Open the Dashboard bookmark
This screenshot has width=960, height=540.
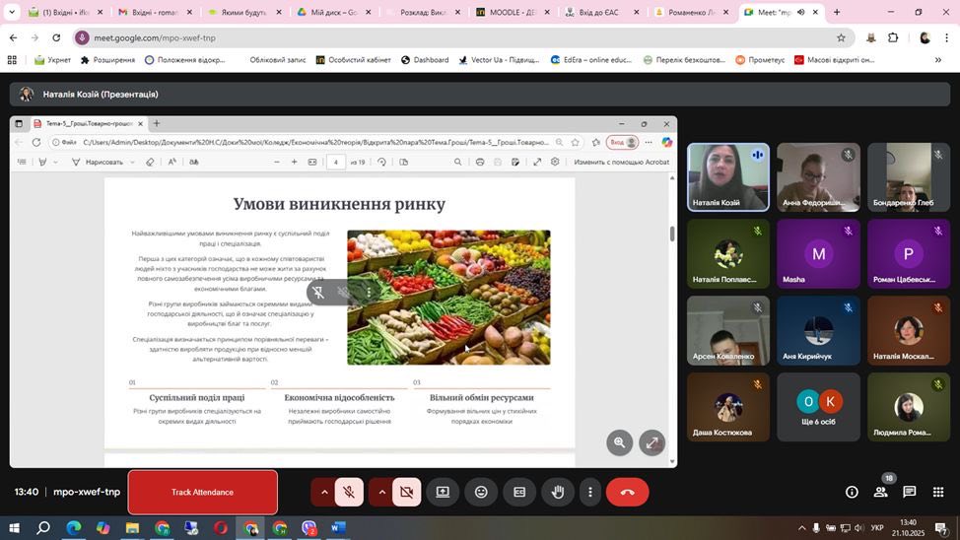coord(425,60)
